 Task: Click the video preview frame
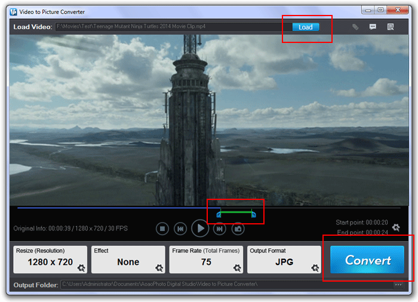pos(209,120)
